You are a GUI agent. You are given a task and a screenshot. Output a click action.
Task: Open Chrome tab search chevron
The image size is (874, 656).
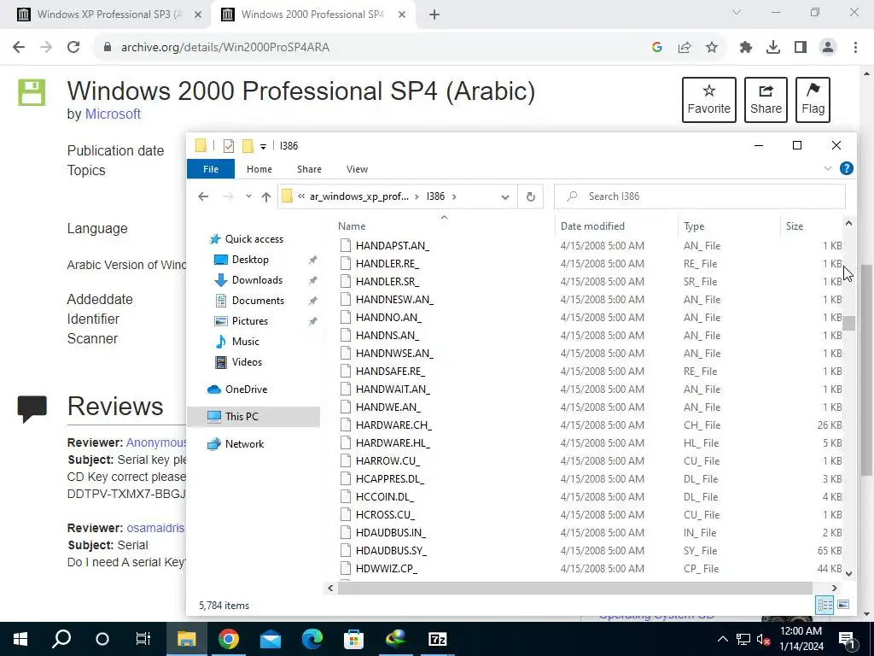(737, 12)
